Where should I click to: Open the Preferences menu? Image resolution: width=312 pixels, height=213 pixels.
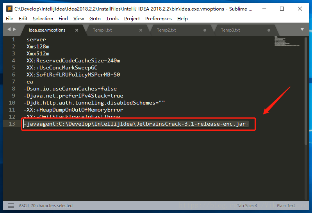pyautogui.click(x=159, y=19)
